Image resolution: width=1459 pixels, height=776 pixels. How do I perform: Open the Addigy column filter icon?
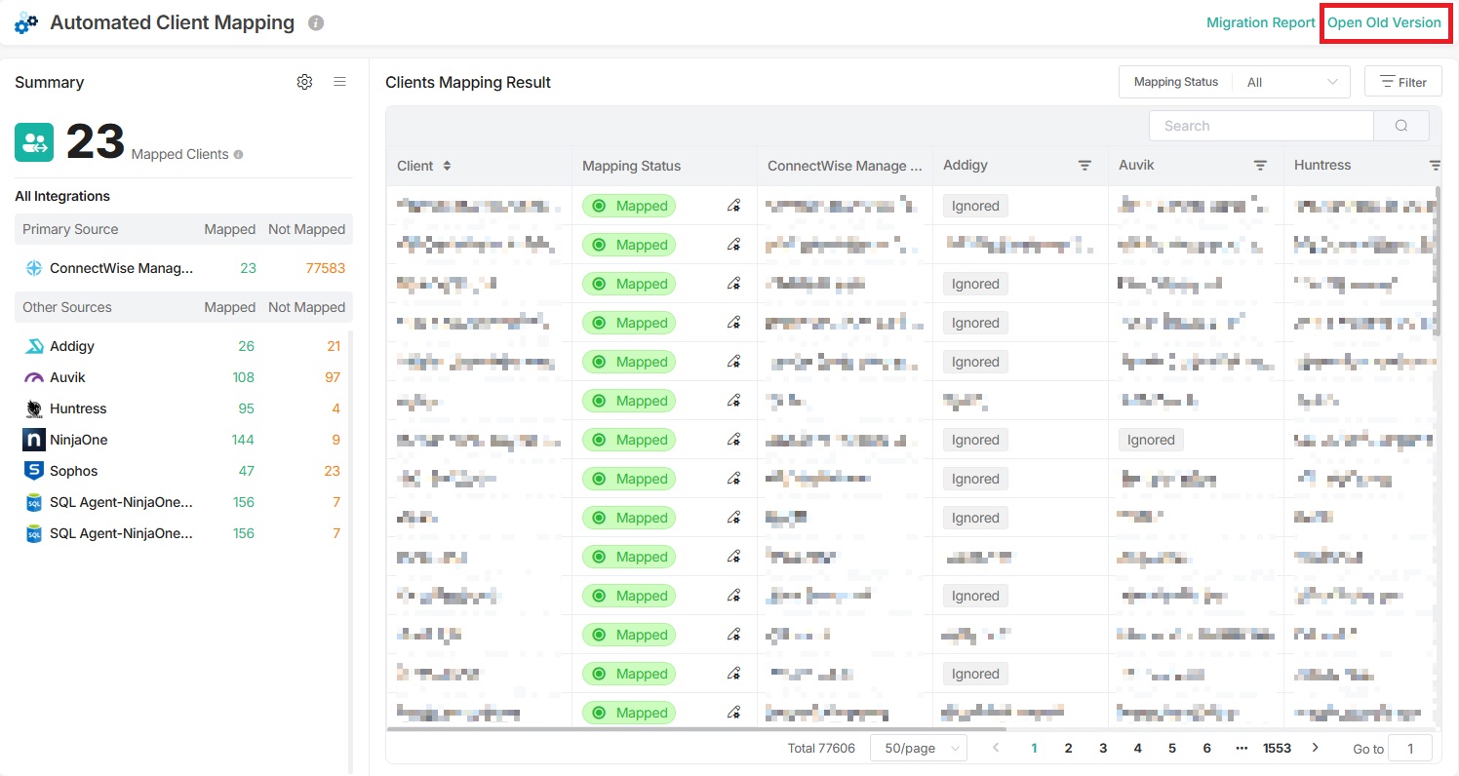[x=1084, y=166]
